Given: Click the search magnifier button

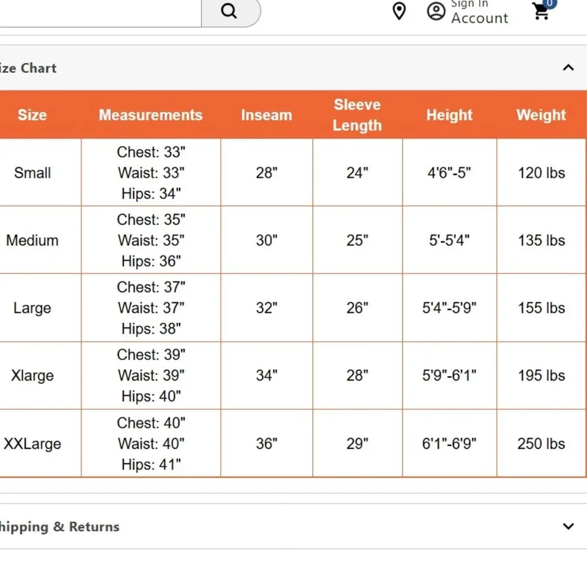Looking at the screenshot, I should tap(230, 11).
